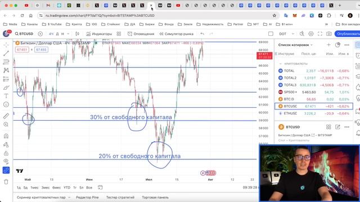Open the go-to-date calendar icon
Viewport: 360px width, 202px height.
[100, 187]
